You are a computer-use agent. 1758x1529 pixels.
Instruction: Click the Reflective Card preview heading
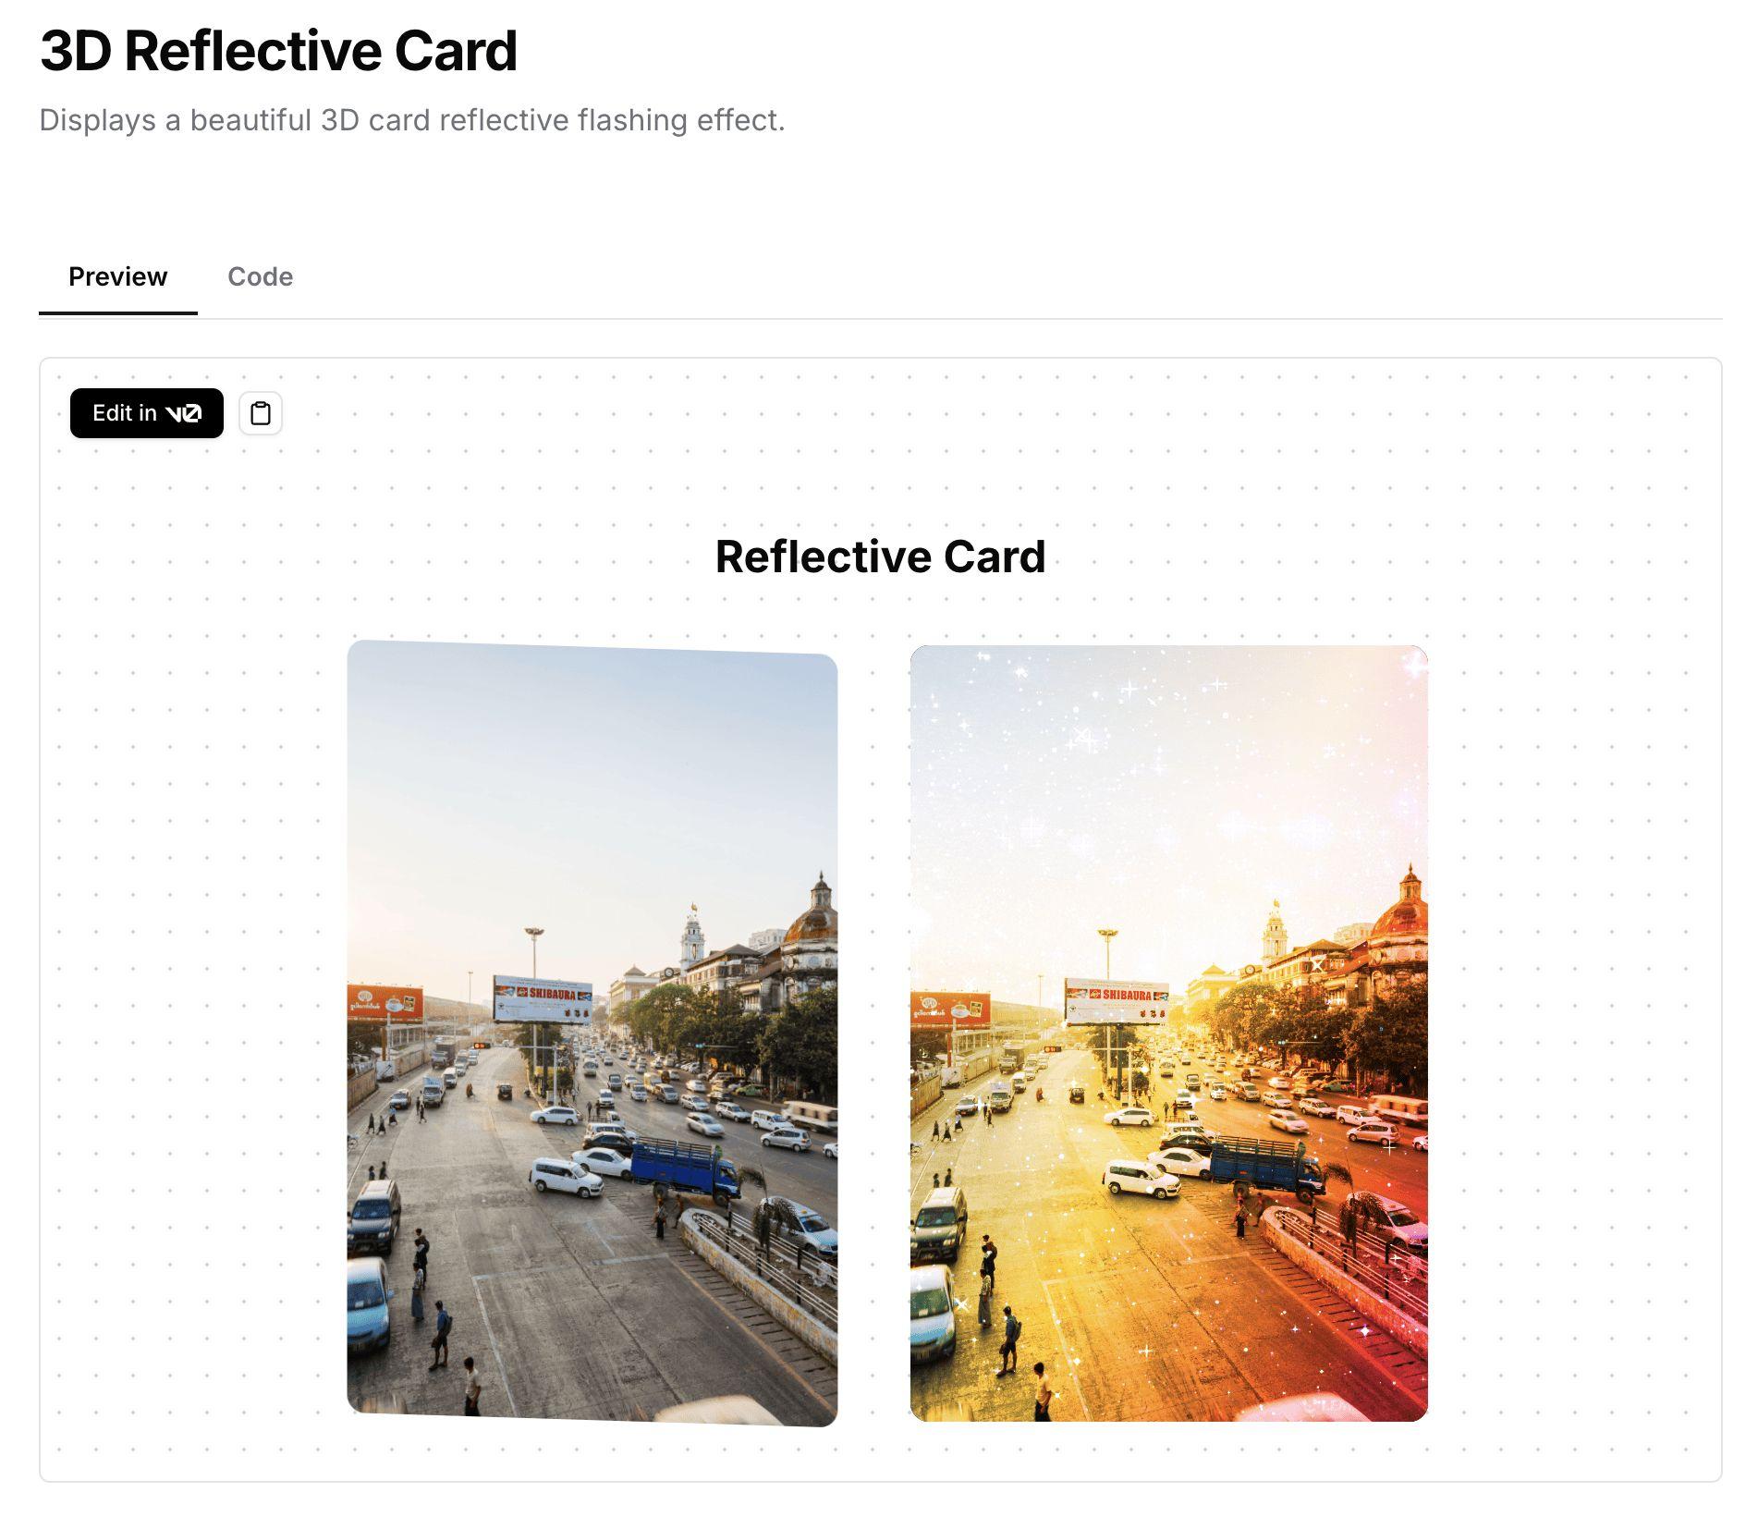coord(880,557)
